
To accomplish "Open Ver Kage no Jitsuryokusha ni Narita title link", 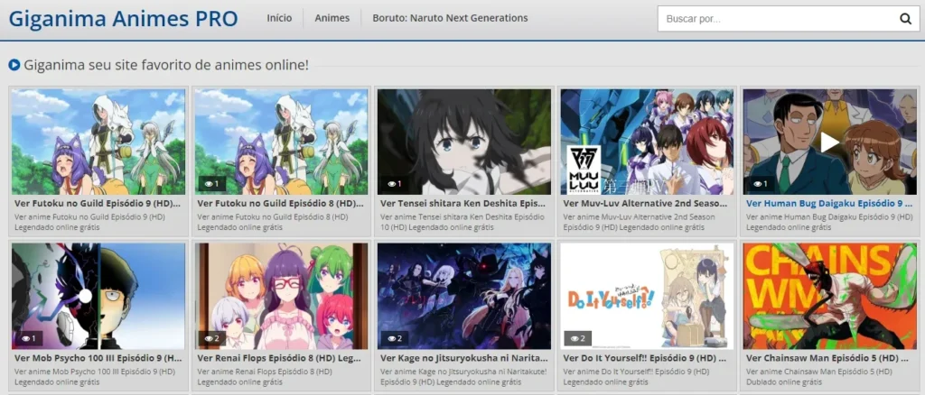I will click(463, 357).
